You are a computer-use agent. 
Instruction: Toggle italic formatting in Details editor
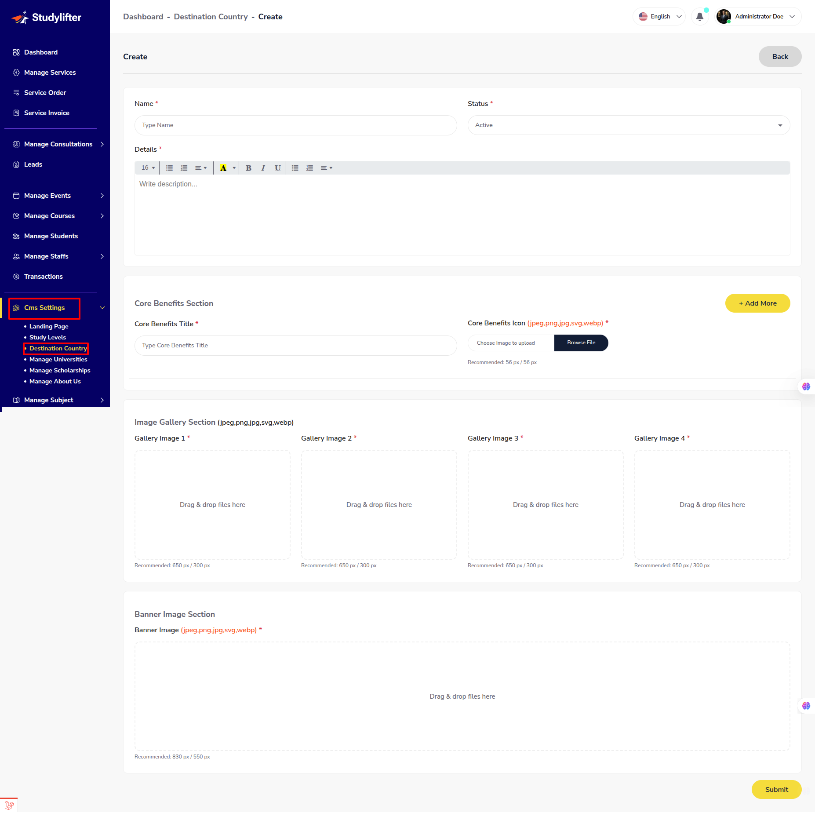(263, 168)
